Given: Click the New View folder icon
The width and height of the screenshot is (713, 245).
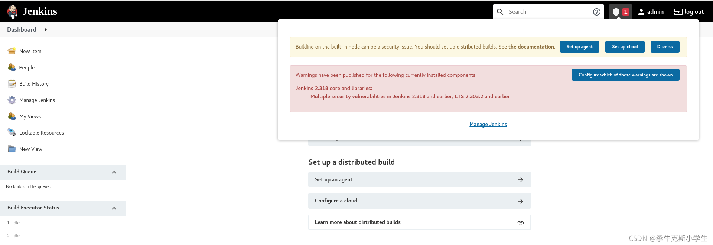Looking at the screenshot, I should (12, 149).
